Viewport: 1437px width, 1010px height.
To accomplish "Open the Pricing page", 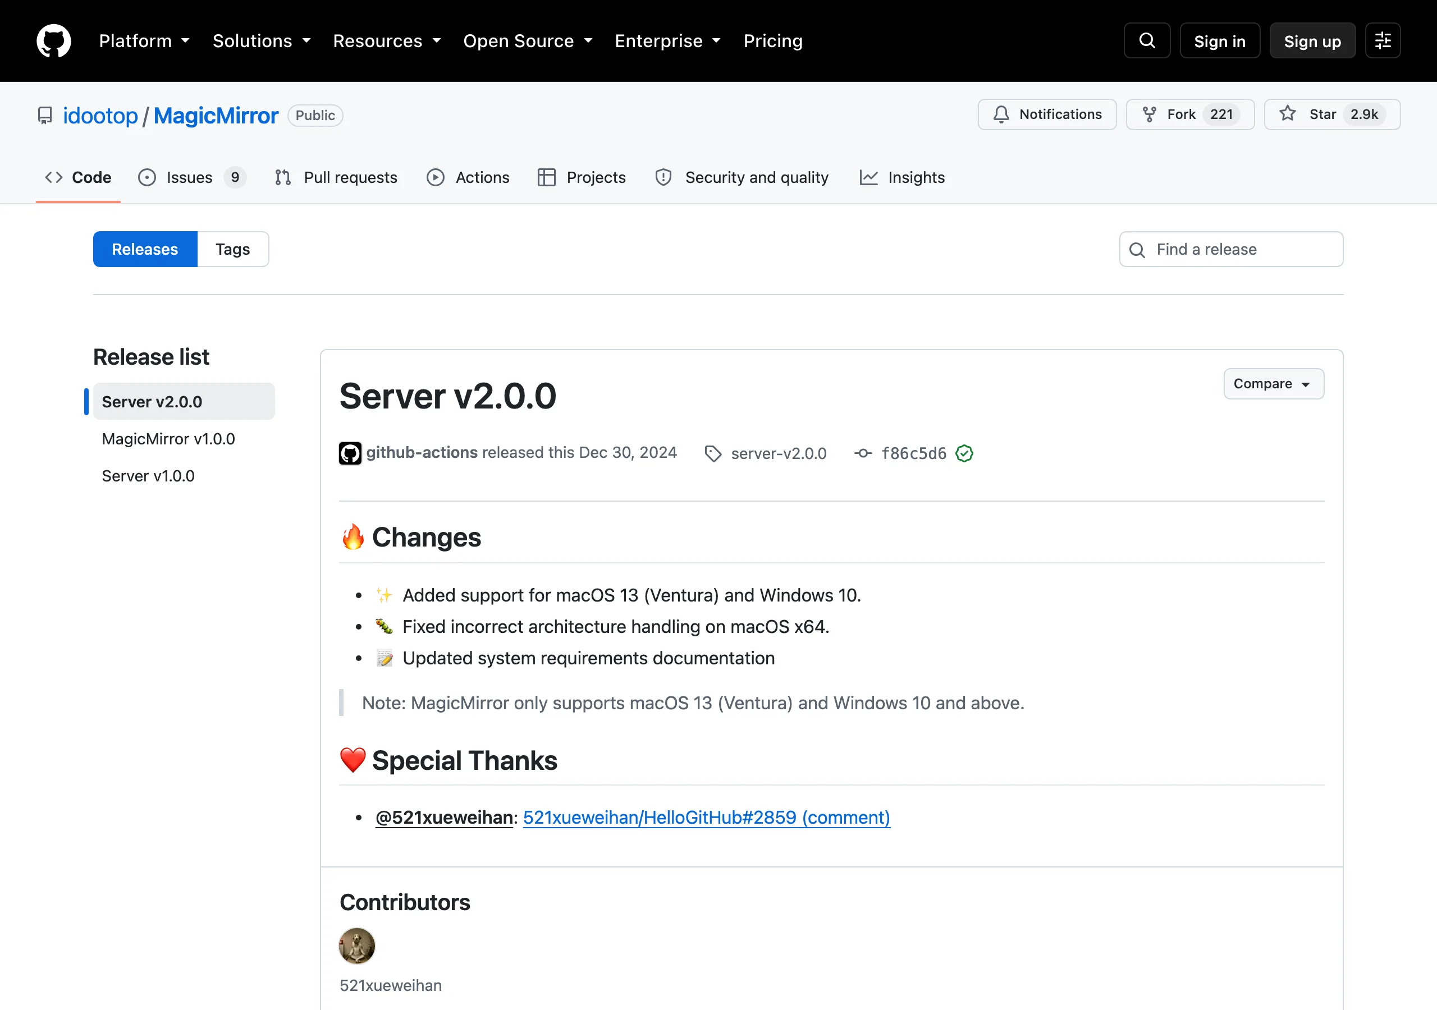I will (773, 40).
